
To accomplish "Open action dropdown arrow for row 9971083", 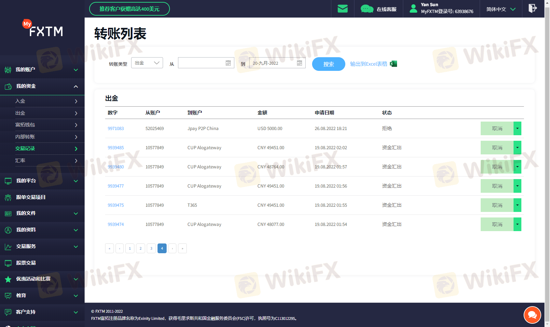I will [517, 128].
